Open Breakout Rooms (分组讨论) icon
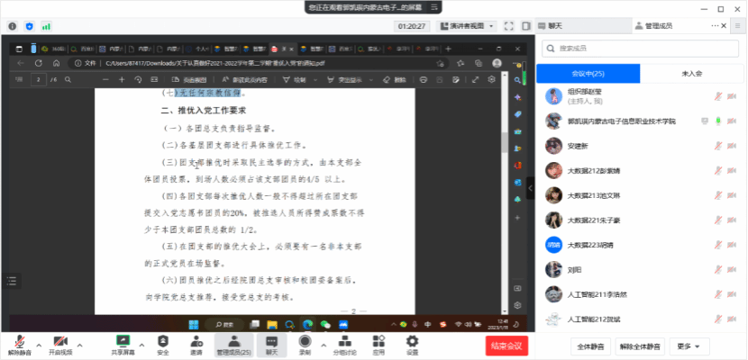 click(x=344, y=341)
